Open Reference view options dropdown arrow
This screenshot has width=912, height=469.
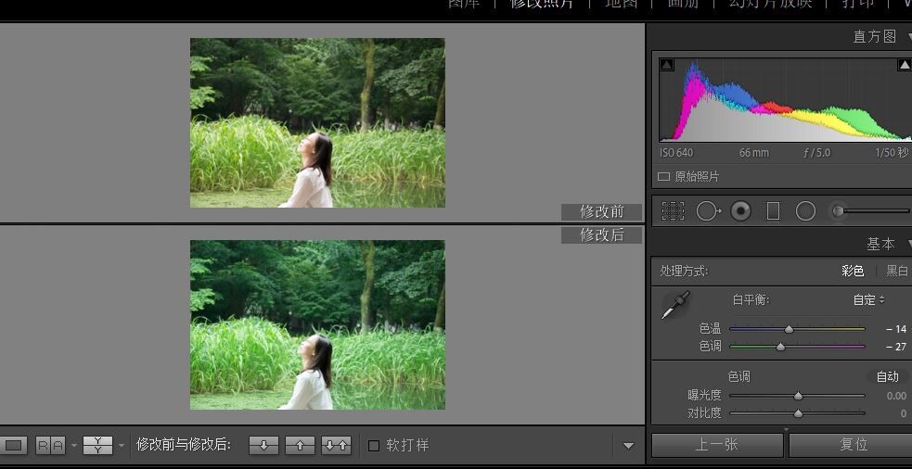[74, 446]
